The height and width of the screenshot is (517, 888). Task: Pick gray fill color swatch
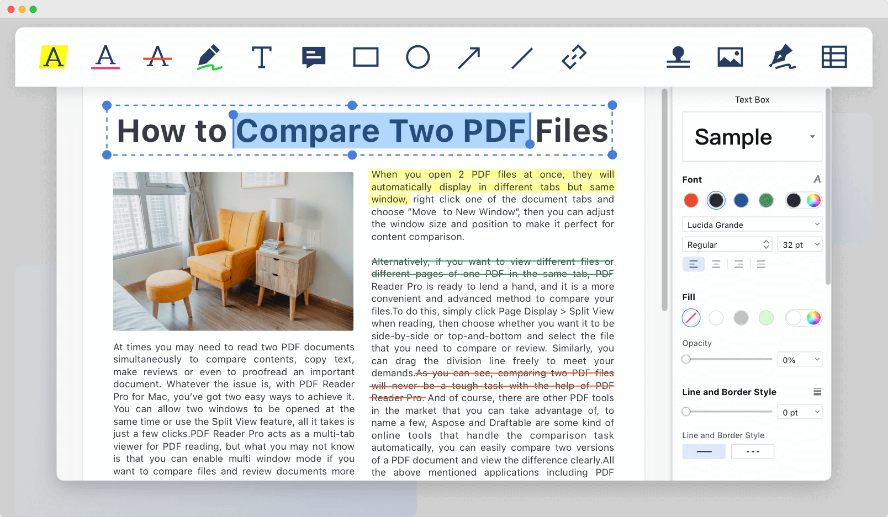point(741,318)
